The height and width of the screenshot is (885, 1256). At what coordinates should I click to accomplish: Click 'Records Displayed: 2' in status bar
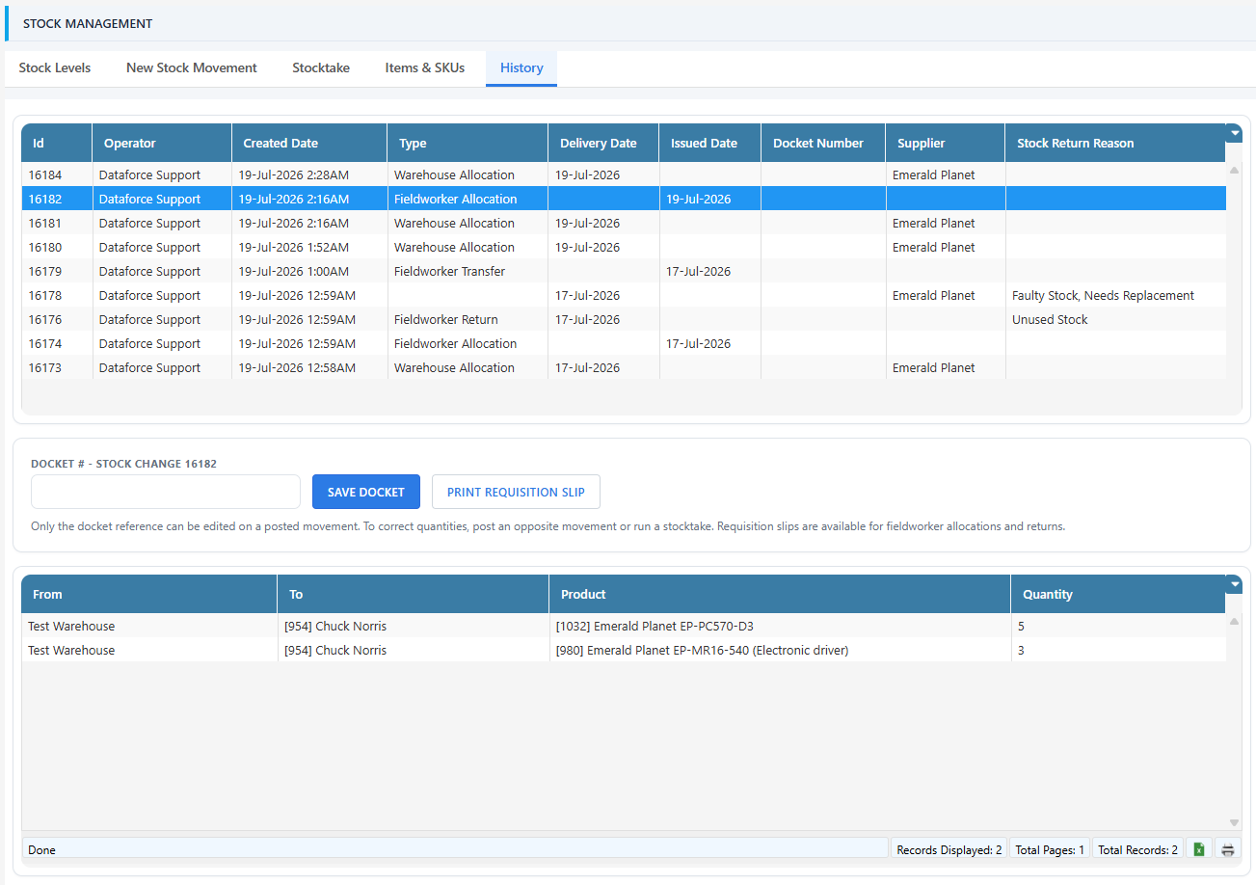pos(949,849)
